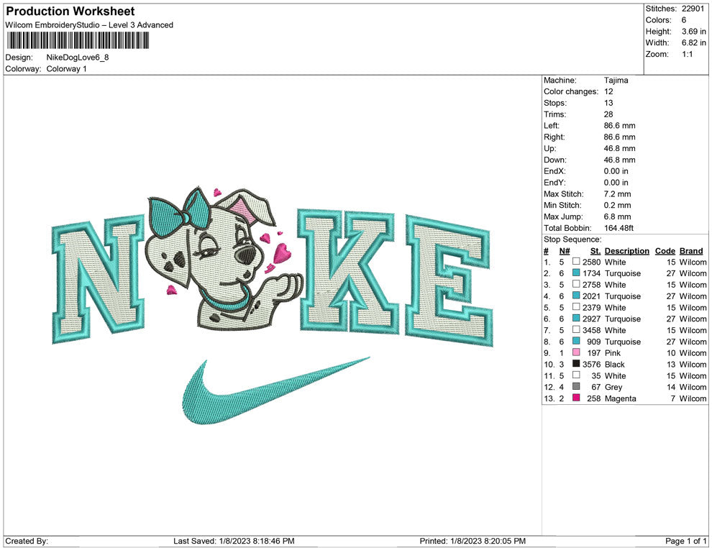This screenshot has width=712, height=548.
Task: Click the 'Max Jump:' value 6.8 mm
Action: [617, 216]
